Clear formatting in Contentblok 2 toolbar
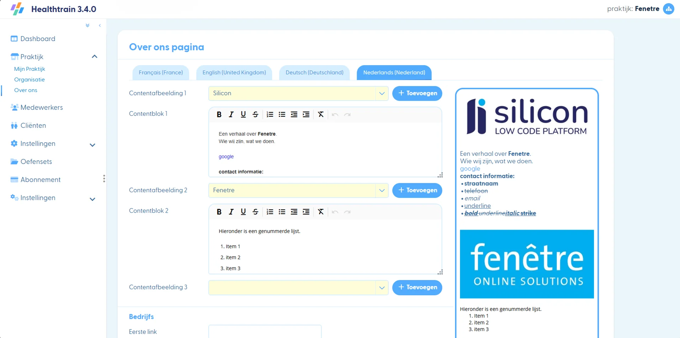The height and width of the screenshot is (338, 680). [321, 212]
